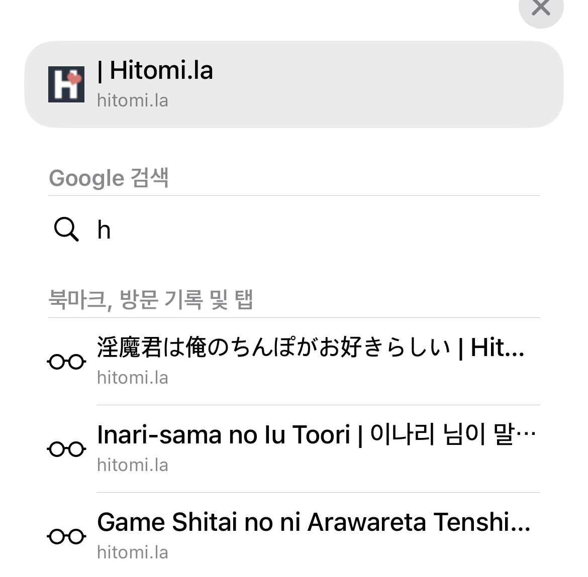Tap hitomi.la URL under the Japanese-titled entry

click(132, 378)
